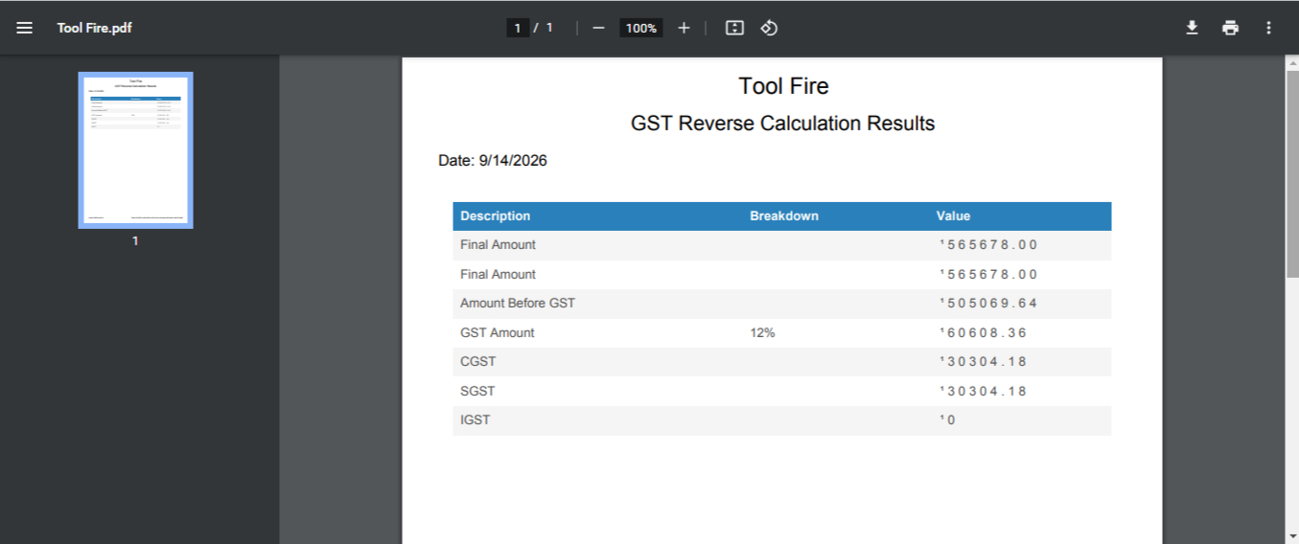The height and width of the screenshot is (544, 1299).
Task: Click the scrollbar down arrow
Action: point(1291,536)
